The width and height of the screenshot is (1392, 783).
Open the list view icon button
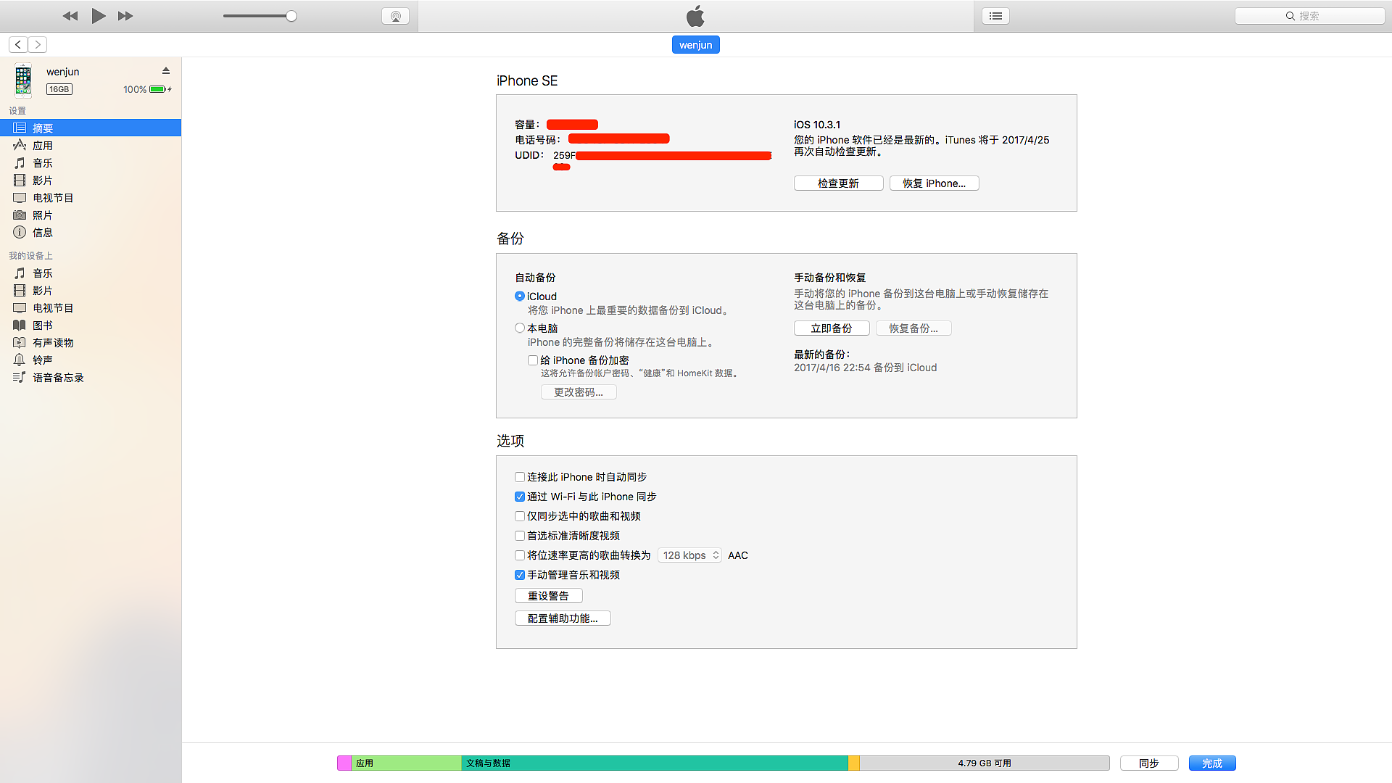click(995, 16)
